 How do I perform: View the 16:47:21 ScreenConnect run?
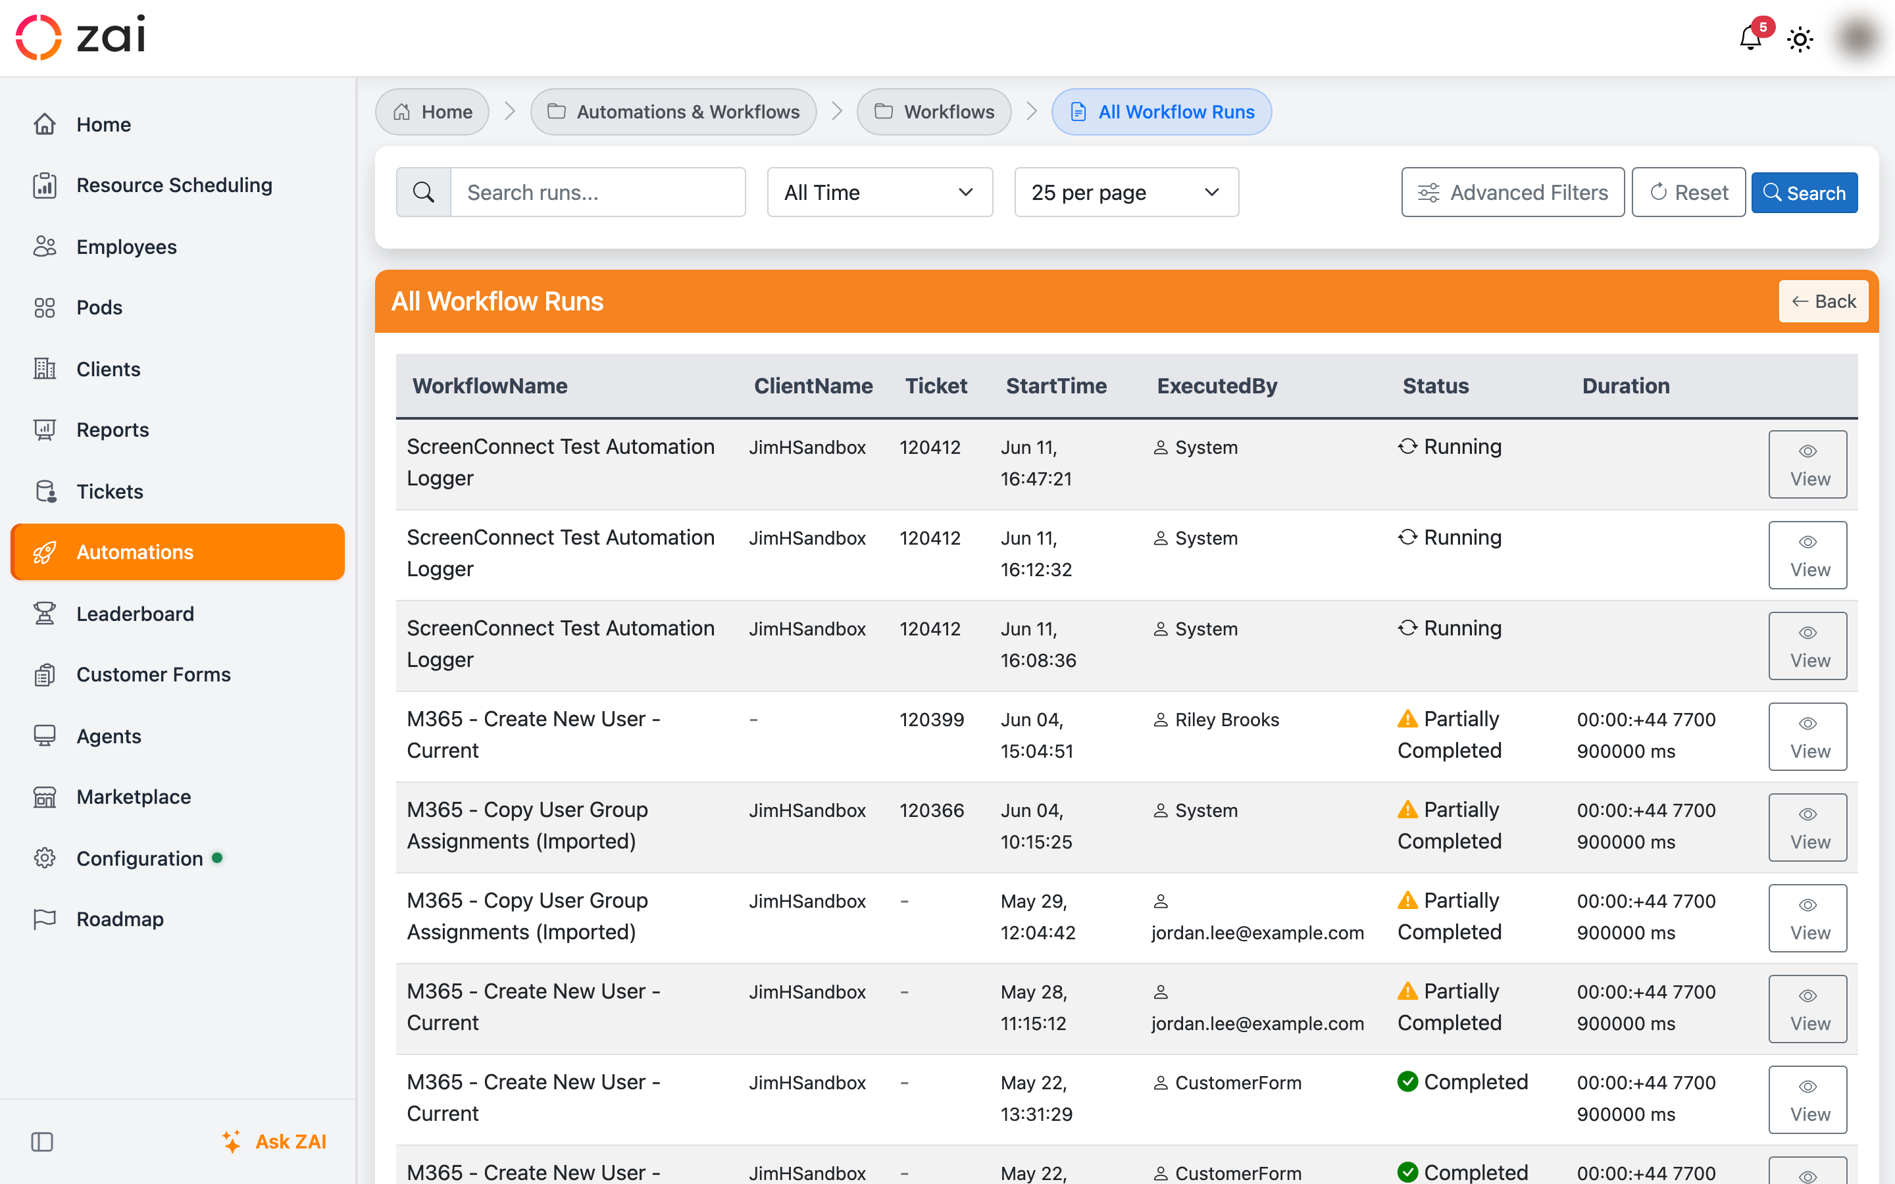[x=1807, y=464]
